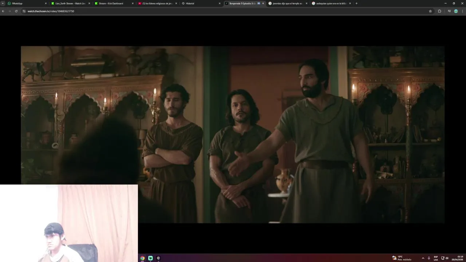Screen dimensions: 466x262
Task: Click the webcam overlay thumbnail
Action: click(x=69, y=223)
